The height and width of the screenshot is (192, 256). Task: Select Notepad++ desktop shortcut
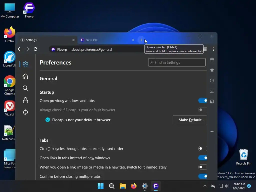click(x=9, y=133)
